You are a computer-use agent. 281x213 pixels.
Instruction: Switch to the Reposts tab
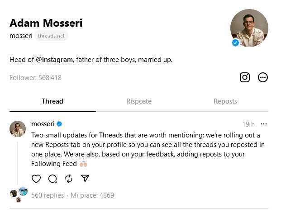coord(225,101)
